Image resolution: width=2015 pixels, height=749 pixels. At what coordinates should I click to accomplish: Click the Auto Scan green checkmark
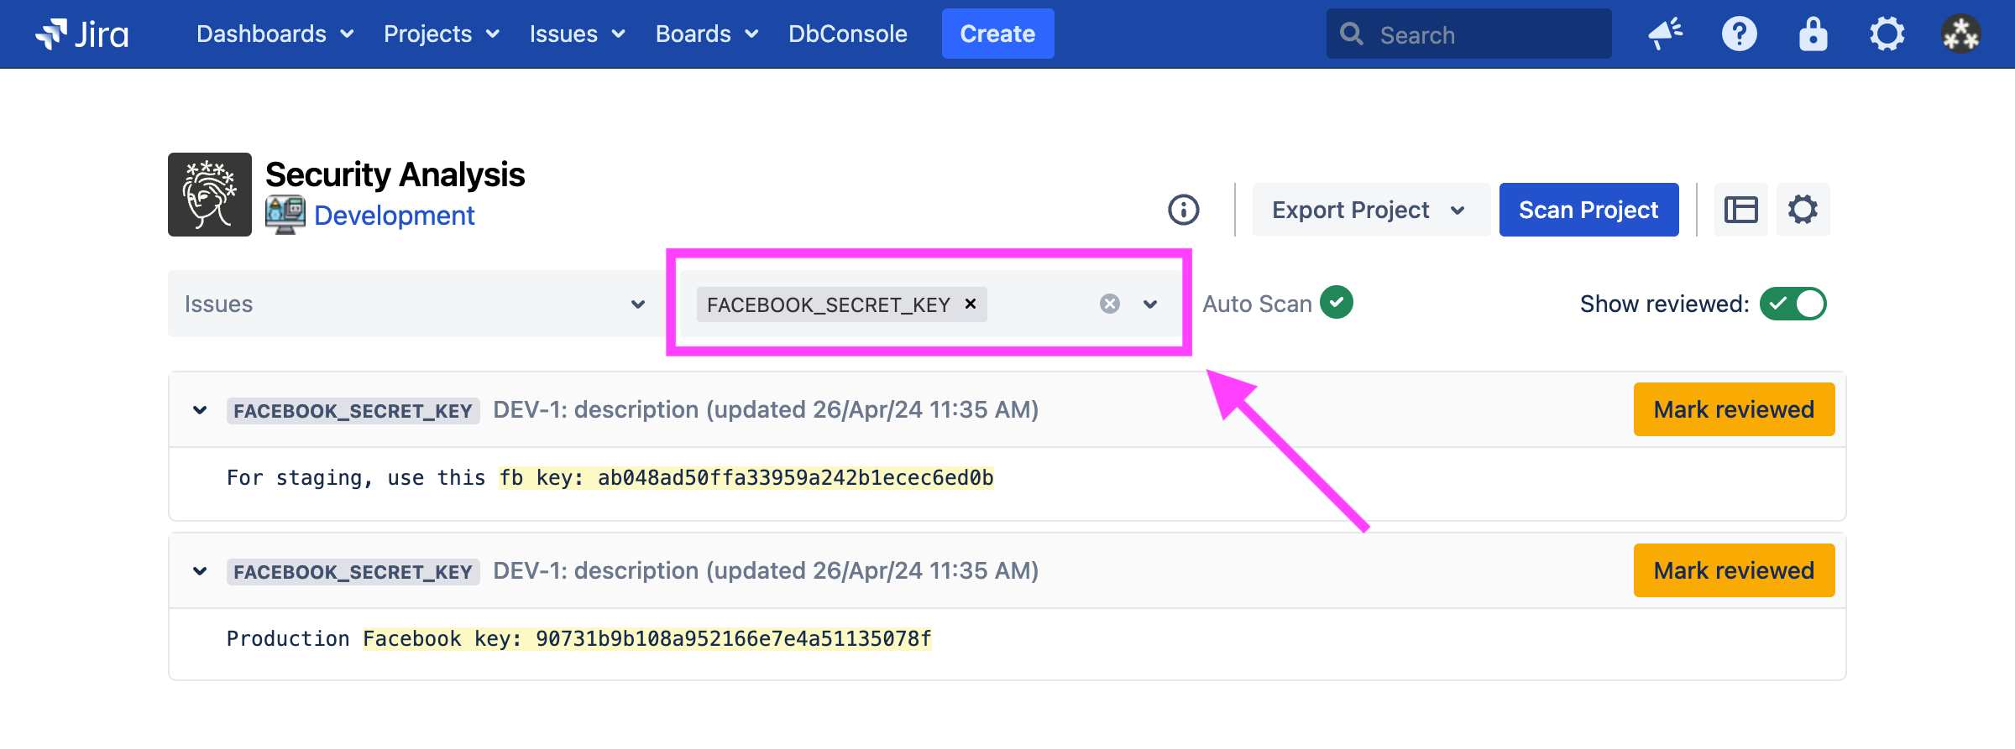coord(1336,303)
